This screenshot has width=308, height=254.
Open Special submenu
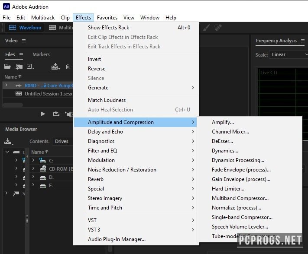pos(136,189)
